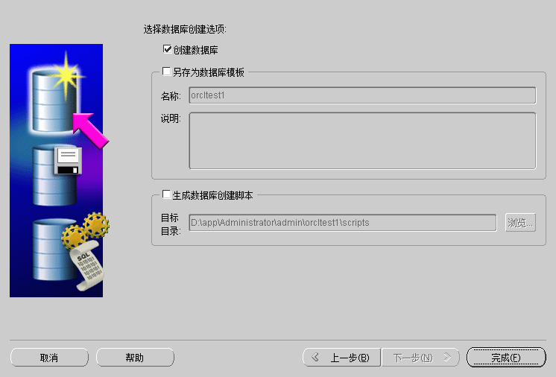Screen dimensions: 556x377
Task: Tick the 生成数据库创建脚本 checkbox
Action: coord(166,194)
